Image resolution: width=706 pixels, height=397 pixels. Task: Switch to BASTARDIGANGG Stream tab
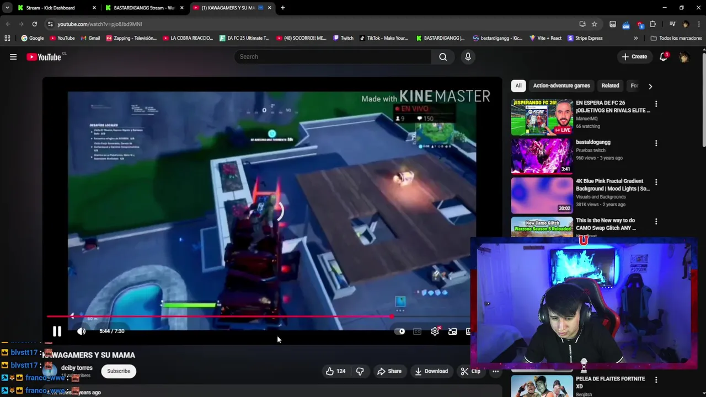point(143,8)
